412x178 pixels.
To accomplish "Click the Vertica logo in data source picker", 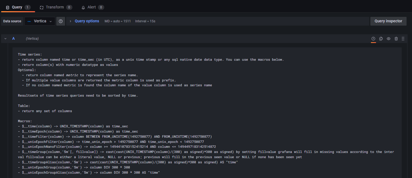I will click(x=29, y=21).
